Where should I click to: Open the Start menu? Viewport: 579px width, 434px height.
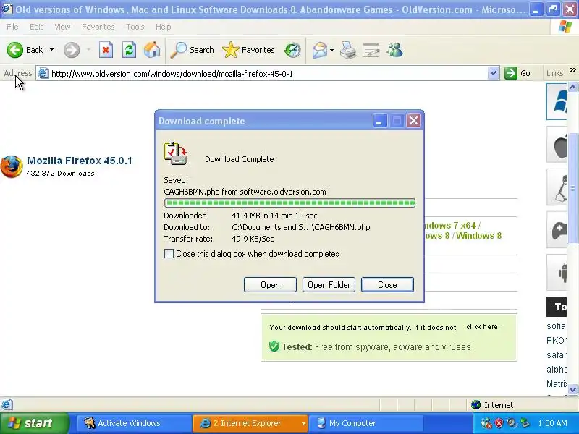[35, 423]
